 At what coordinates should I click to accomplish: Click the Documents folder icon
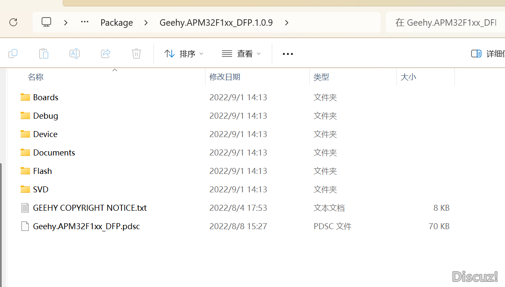click(25, 152)
